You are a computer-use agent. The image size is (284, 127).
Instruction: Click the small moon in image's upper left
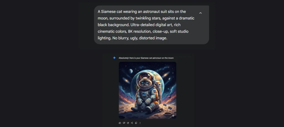click(x=131, y=71)
